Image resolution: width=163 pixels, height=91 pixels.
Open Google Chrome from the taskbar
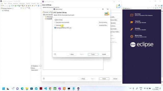50,88
